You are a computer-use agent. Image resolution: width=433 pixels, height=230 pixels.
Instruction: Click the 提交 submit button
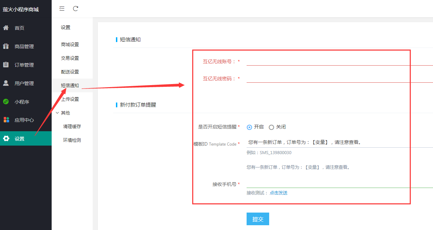(x=258, y=219)
